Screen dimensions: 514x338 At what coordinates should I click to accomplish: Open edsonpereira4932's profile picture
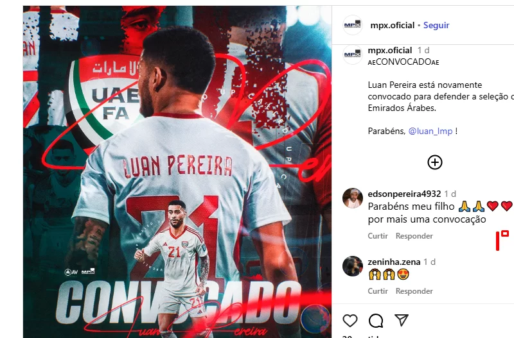point(352,198)
